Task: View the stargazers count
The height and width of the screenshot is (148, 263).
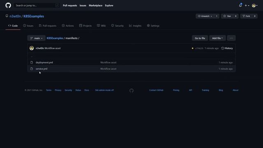Action: [235, 16]
